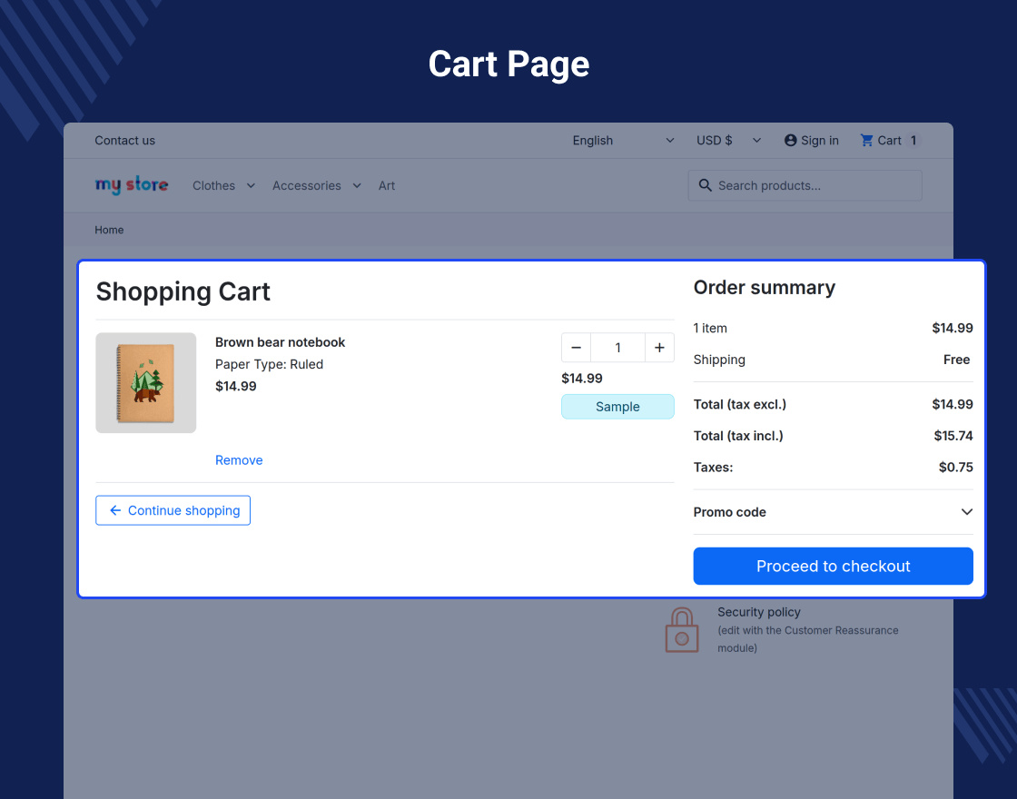The image size is (1017, 799).
Task: Open the Cart link in header
Action: [889, 140]
